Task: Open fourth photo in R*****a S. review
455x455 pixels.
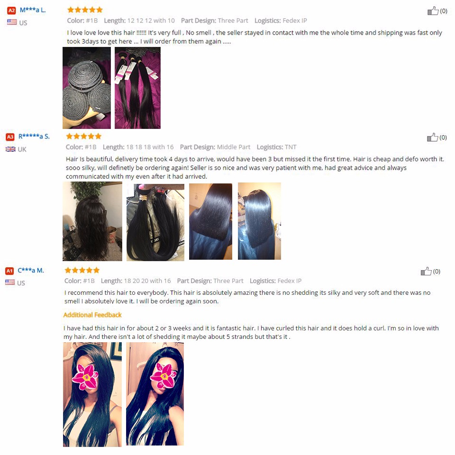Action: (x=259, y=221)
